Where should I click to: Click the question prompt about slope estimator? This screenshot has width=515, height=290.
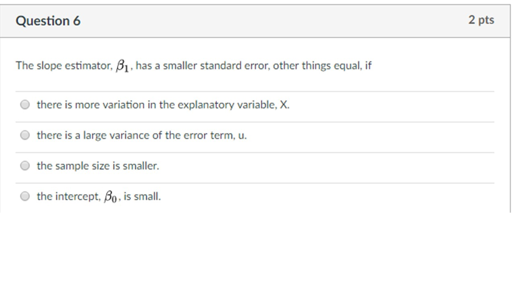pyautogui.click(x=193, y=65)
